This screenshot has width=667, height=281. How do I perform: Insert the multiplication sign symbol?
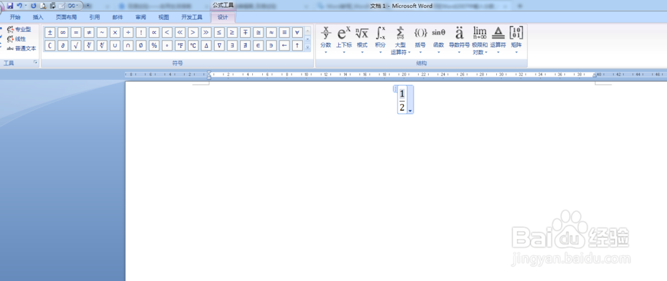[115, 32]
